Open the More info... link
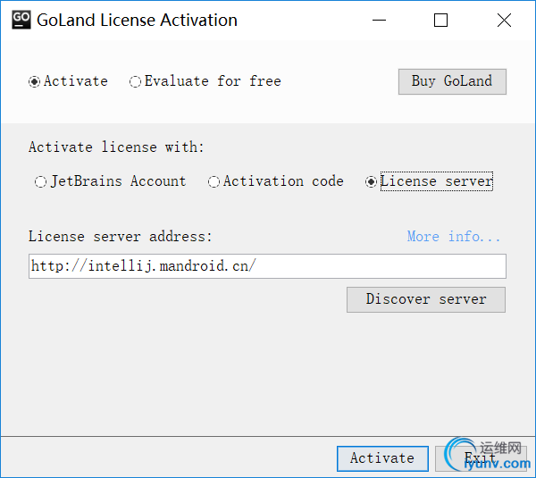The width and height of the screenshot is (536, 478). (x=454, y=237)
